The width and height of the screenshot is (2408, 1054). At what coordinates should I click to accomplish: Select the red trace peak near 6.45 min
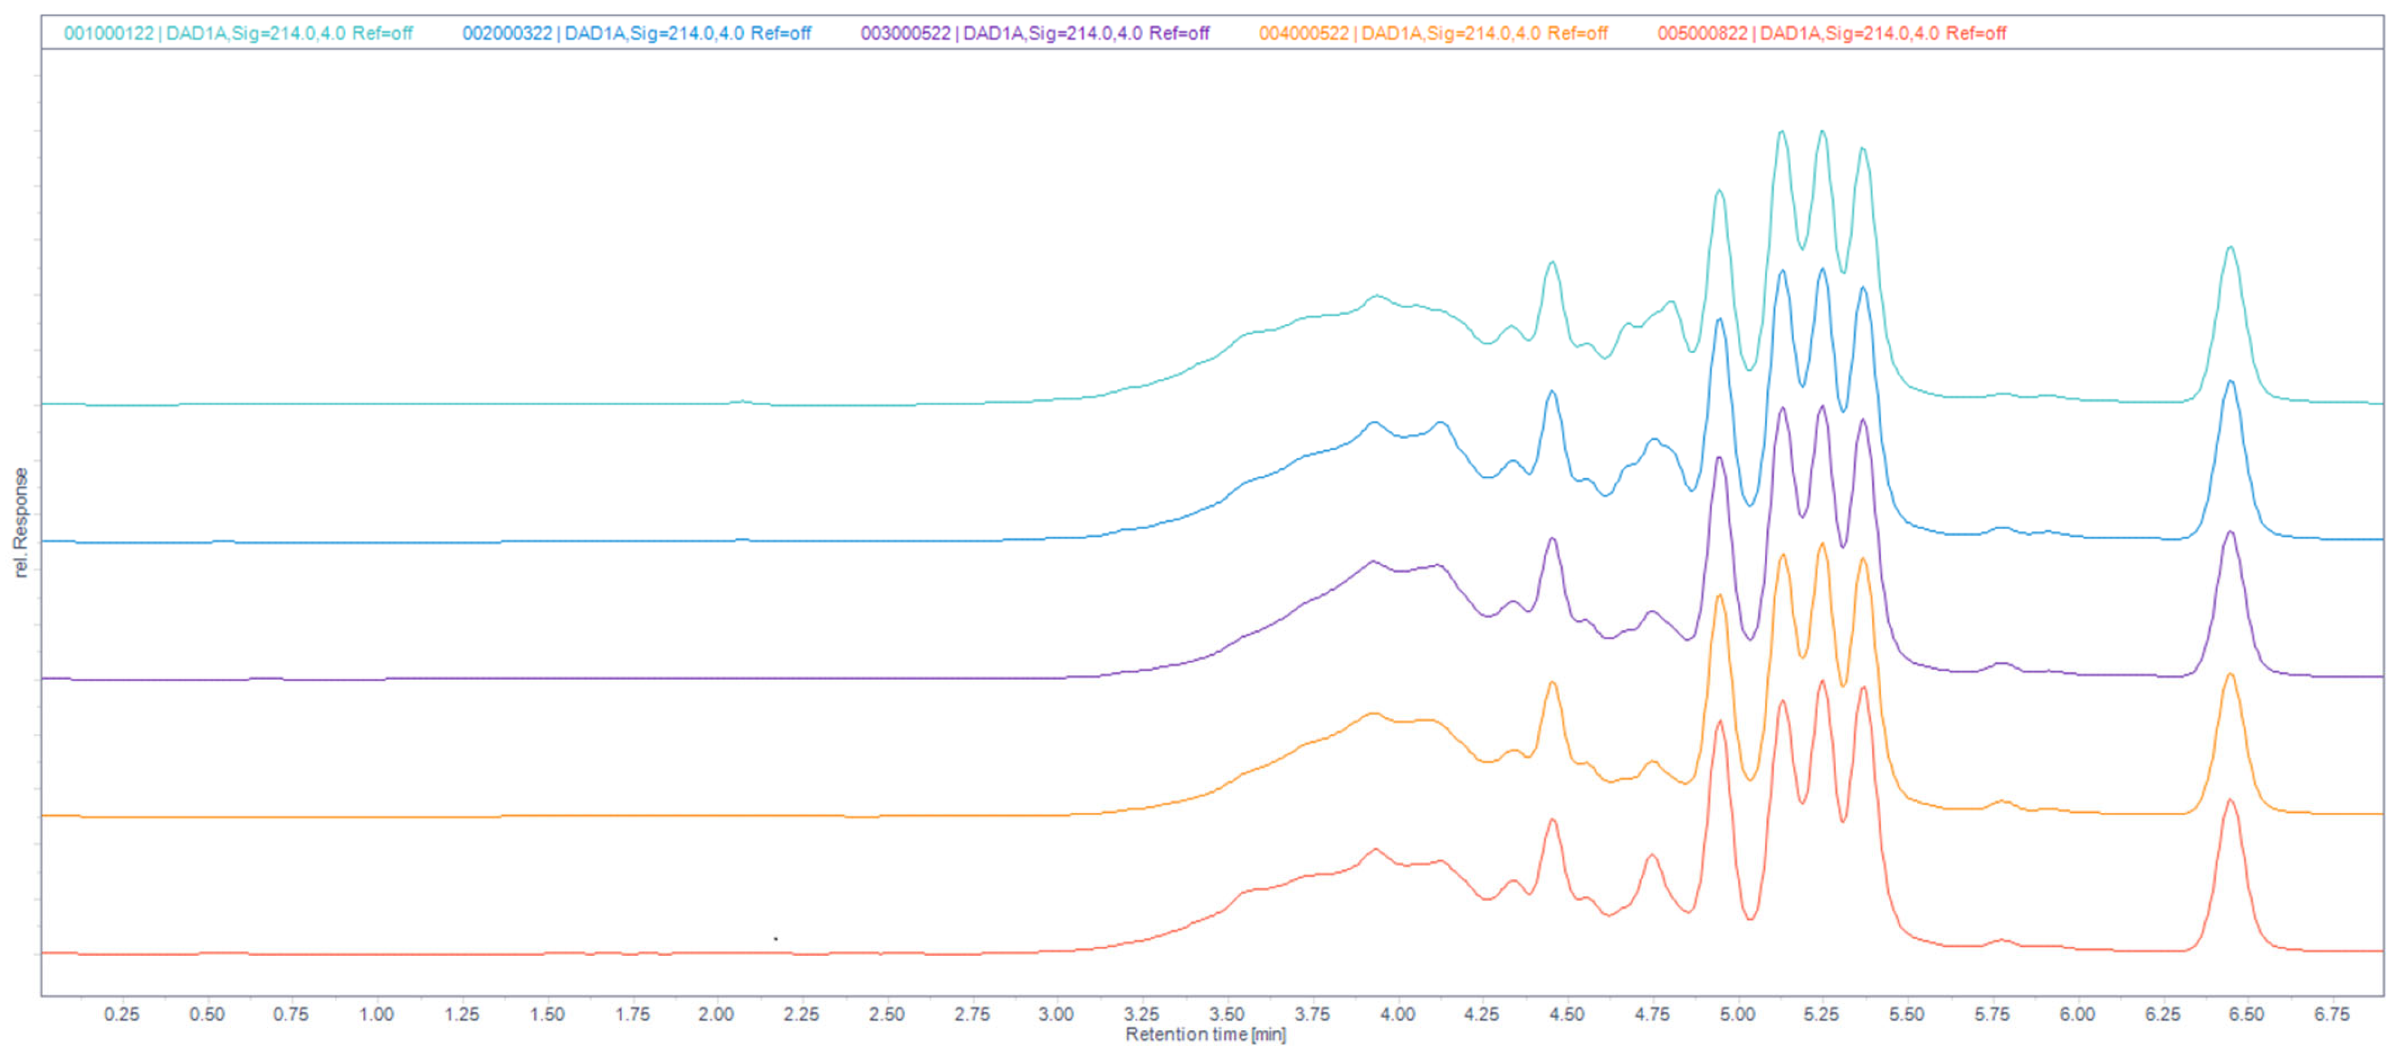point(2230,800)
